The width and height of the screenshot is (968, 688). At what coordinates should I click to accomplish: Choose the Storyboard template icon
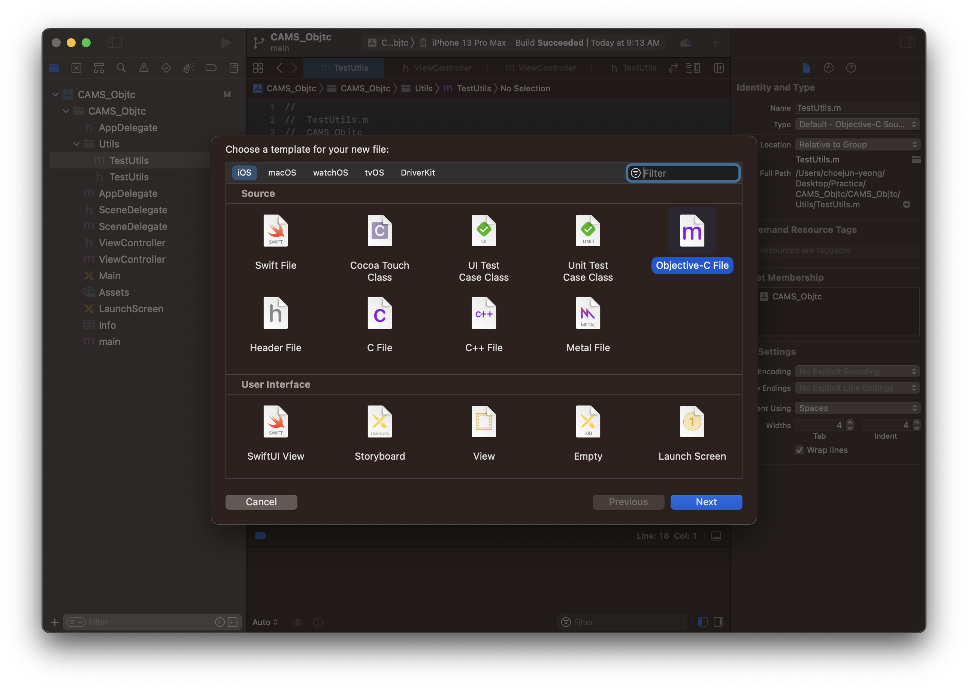[x=379, y=422]
